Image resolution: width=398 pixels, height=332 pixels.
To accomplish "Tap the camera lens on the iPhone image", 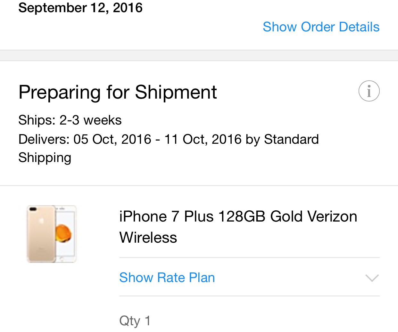I will coord(33,209).
